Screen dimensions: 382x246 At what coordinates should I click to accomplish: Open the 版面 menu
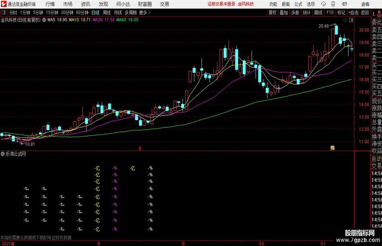[x=285, y=4]
